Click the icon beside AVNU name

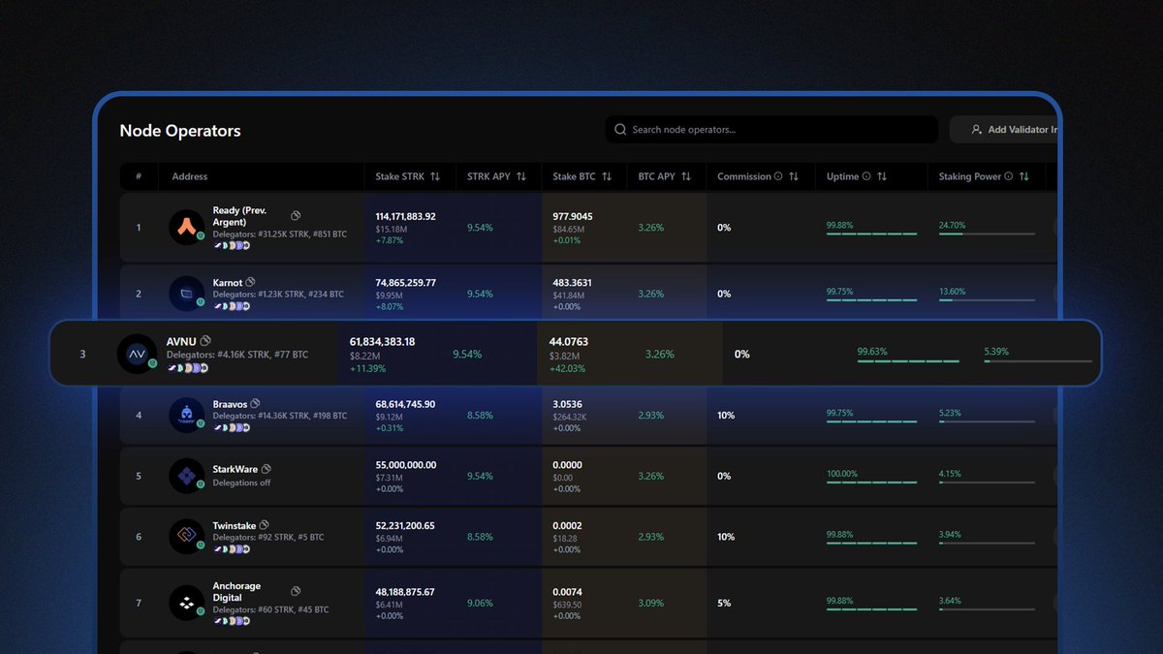(x=205, y=341)
